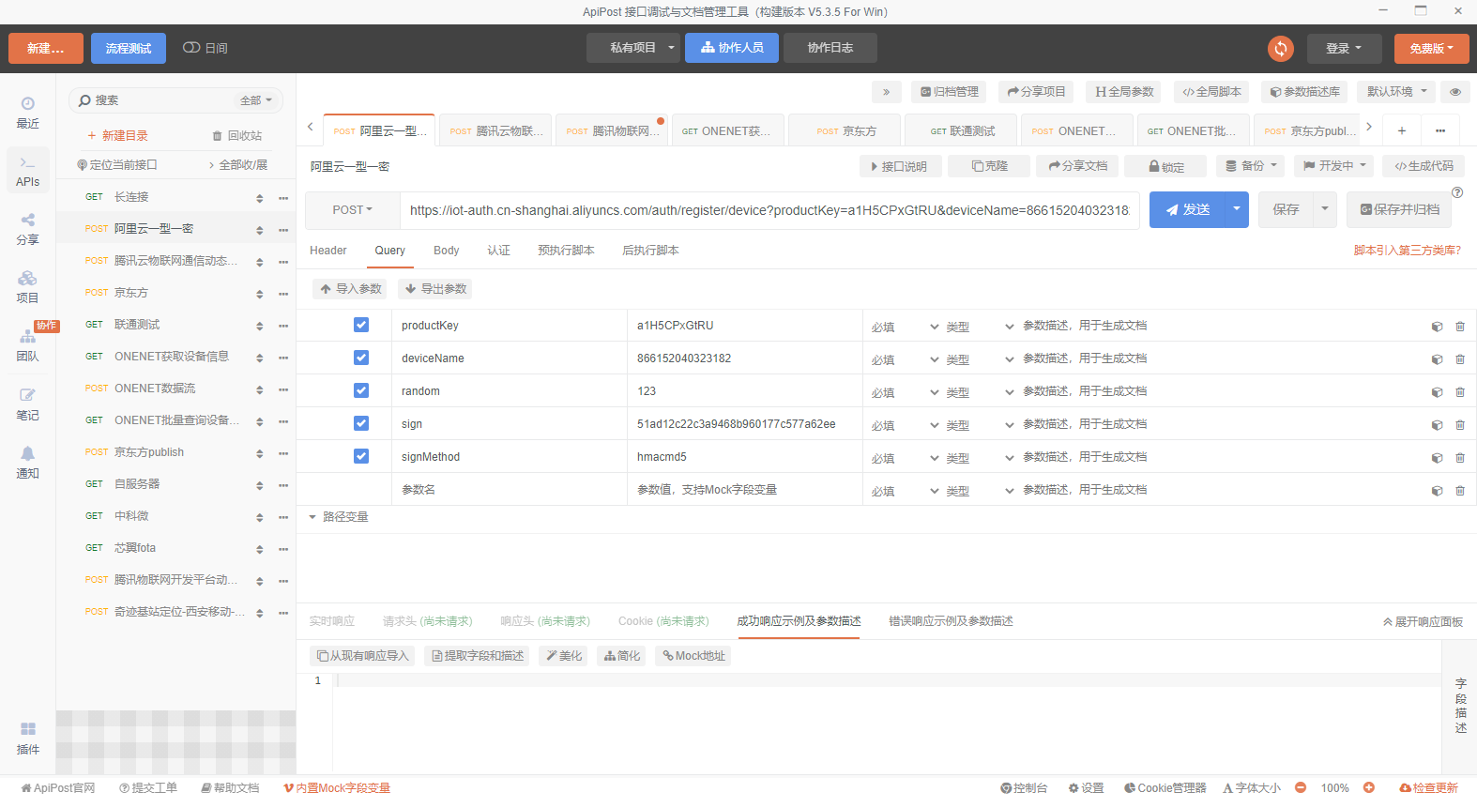This screenshot has height=808, width=1477.
Task: Open more options for 长连接 item
Action: (x=283, y=198)
